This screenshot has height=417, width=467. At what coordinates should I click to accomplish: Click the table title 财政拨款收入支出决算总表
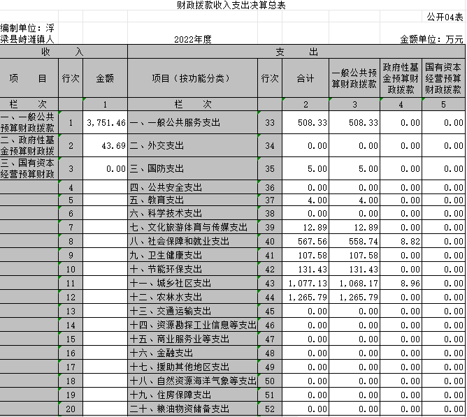(231, 6)
